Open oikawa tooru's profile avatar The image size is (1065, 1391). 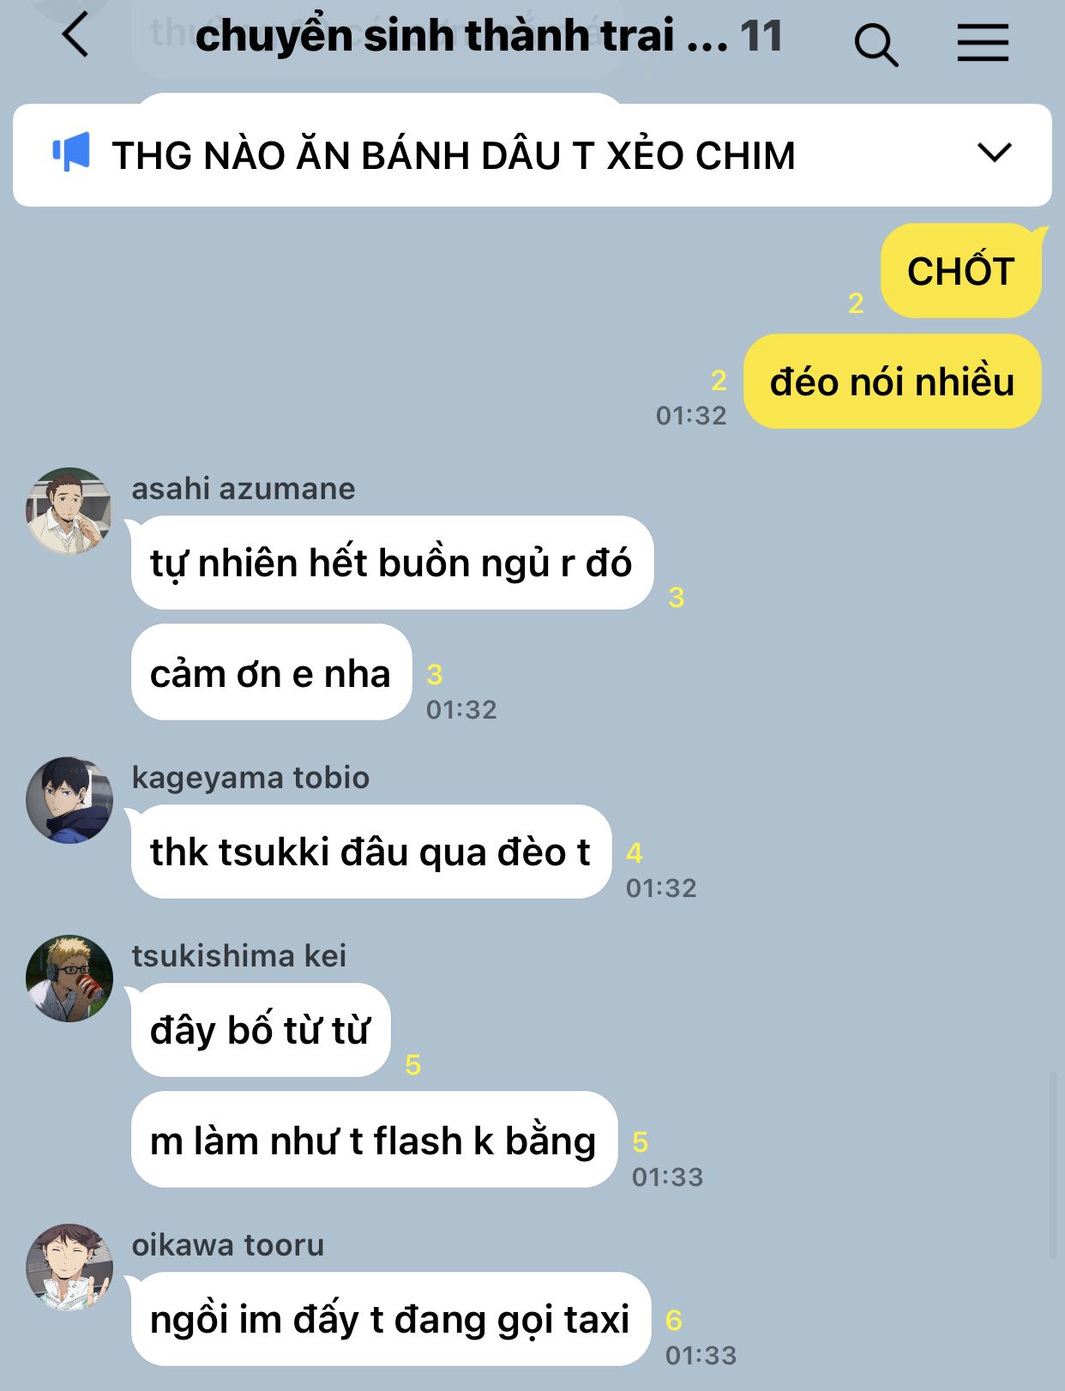[x=69, y=1268]
